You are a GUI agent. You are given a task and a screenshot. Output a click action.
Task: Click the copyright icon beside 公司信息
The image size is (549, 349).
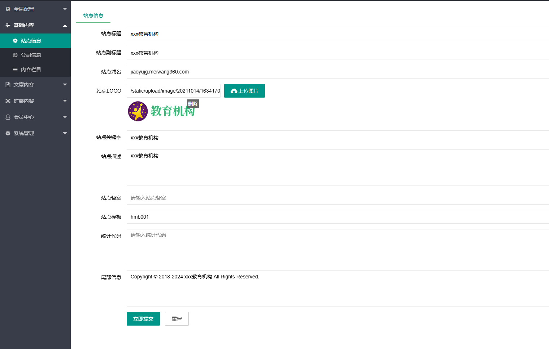[15, 55]
